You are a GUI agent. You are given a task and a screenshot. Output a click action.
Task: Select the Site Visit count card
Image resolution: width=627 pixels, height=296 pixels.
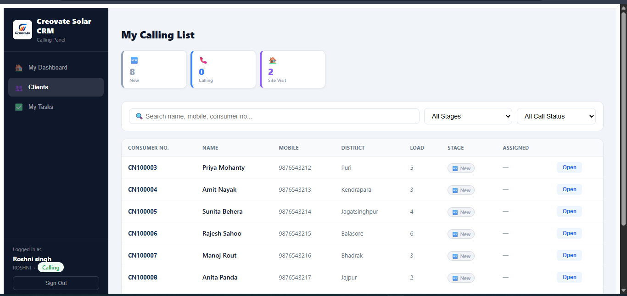tap(292, 69)
